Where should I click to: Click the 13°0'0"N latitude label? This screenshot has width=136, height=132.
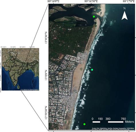point(46,75)
